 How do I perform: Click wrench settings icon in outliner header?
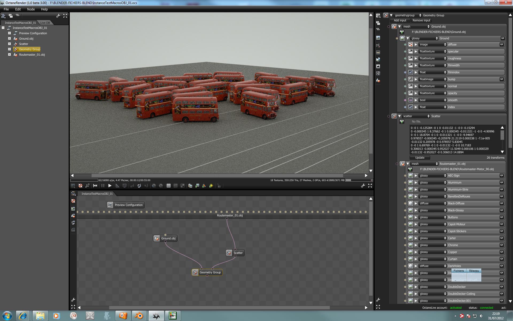click(58, 16)
